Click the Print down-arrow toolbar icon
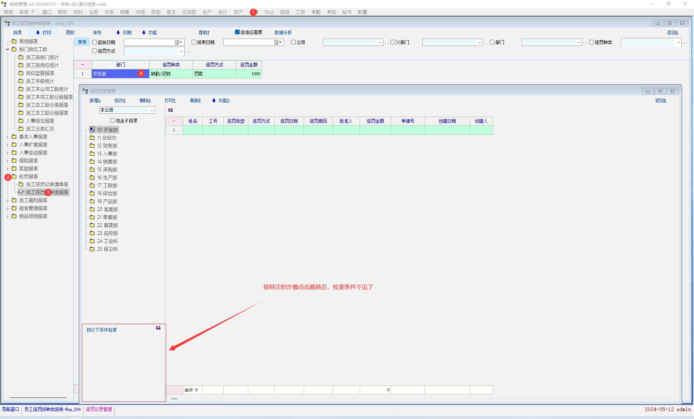This screenshot has width=694, height=419. [x=38, y=33]
